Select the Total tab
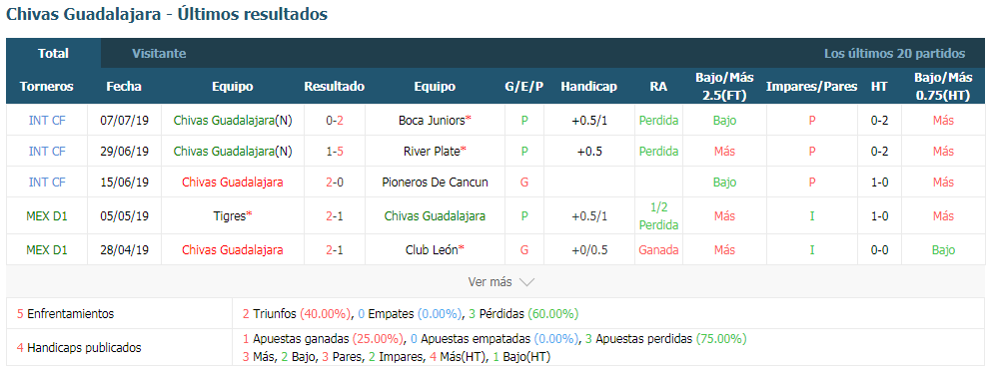 [53, 54]
